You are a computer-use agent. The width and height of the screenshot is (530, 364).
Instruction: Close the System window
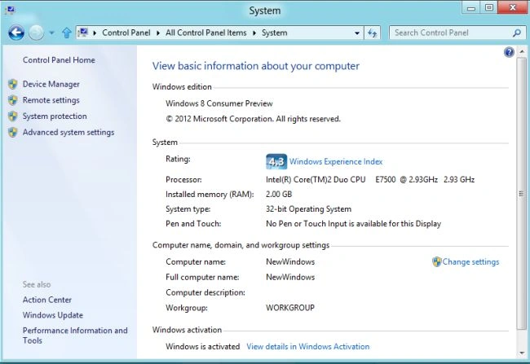click(512, 7)
